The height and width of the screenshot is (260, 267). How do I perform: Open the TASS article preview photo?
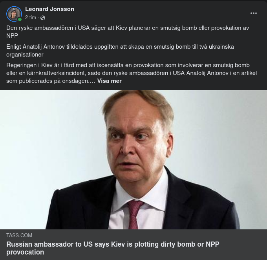(133, 159)
